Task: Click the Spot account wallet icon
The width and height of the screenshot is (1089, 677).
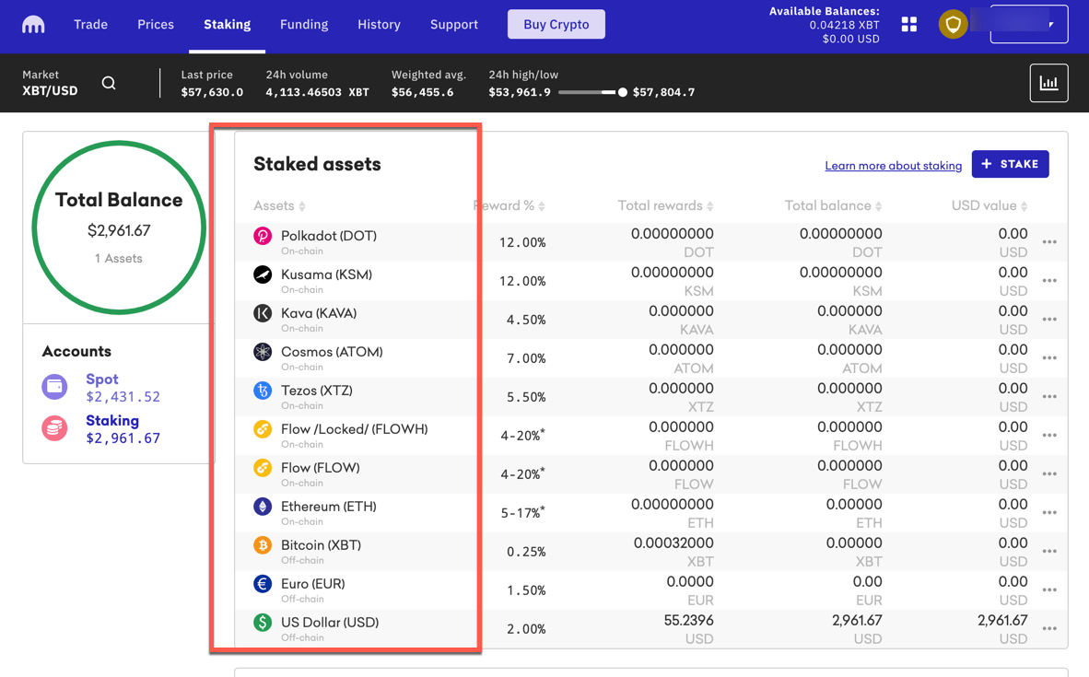Action: 55,387
